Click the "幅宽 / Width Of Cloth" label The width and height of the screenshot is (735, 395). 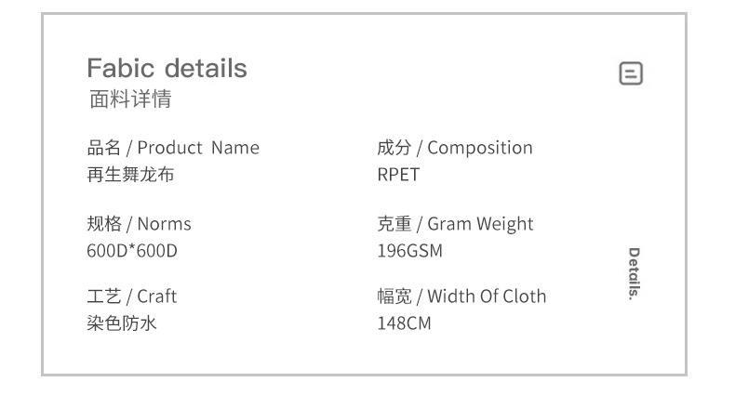(461, 296)
